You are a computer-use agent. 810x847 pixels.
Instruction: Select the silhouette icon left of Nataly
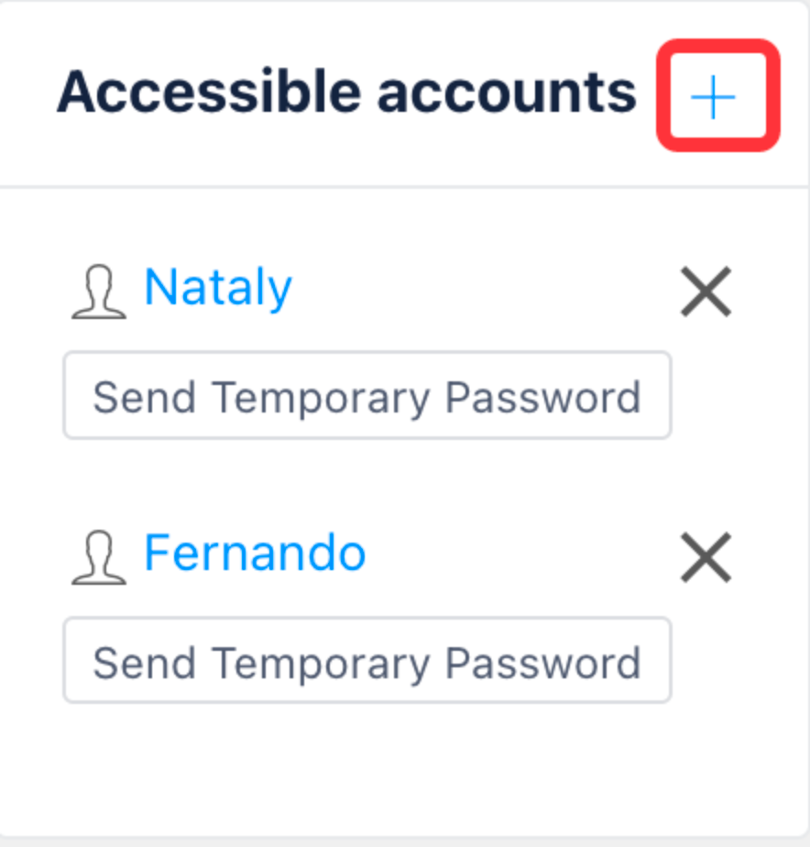99,291
